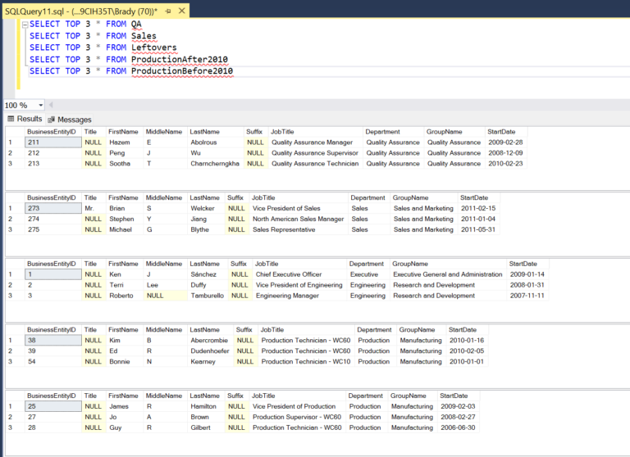Click the Messages tab icon
The height and width of the screenshot is (457, 630).
(52, 120)
